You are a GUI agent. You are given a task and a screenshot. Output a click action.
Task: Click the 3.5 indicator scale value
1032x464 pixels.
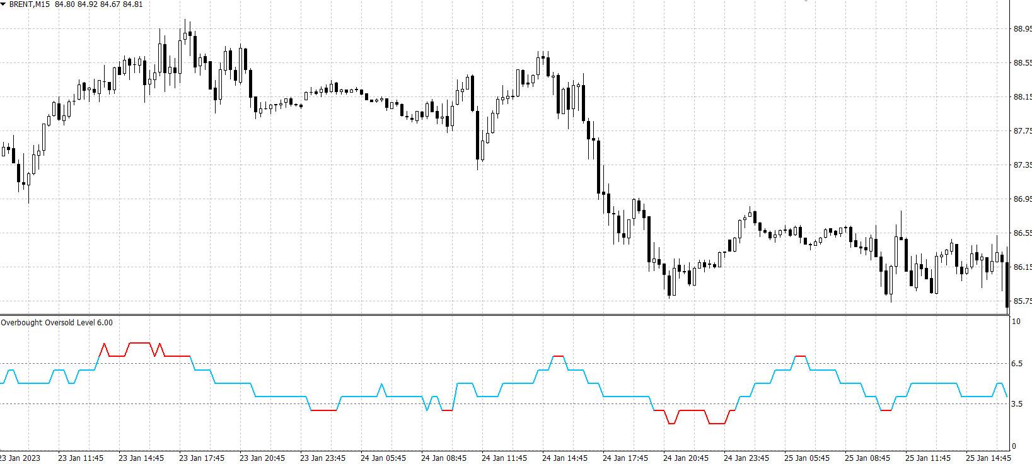pos(1016,404)
